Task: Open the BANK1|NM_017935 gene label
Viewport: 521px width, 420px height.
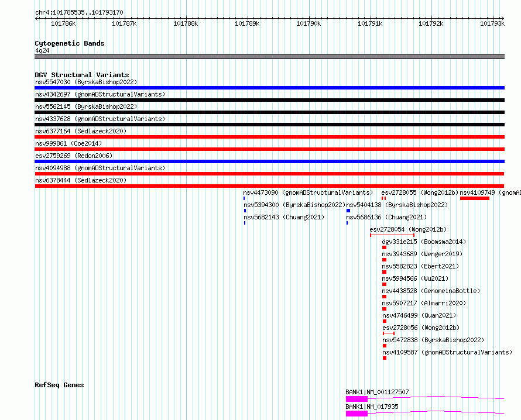Action: coord(372,407)
